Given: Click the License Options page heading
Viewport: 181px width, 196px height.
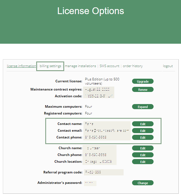Looking at the screenshot, I should (x=90, y=11).
